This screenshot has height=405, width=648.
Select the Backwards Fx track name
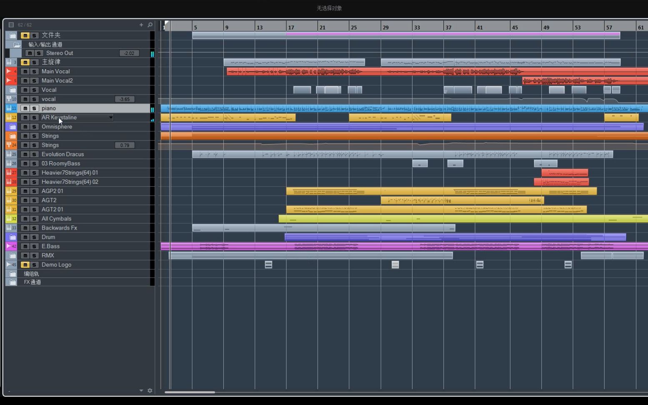[x=59, y=228]
